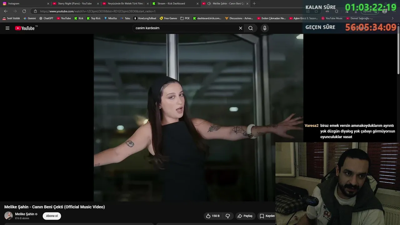The width and height of the screenshot is (400, 225).
Task: Open Top Kick bookmark
Action: click(x=94, y=18)
